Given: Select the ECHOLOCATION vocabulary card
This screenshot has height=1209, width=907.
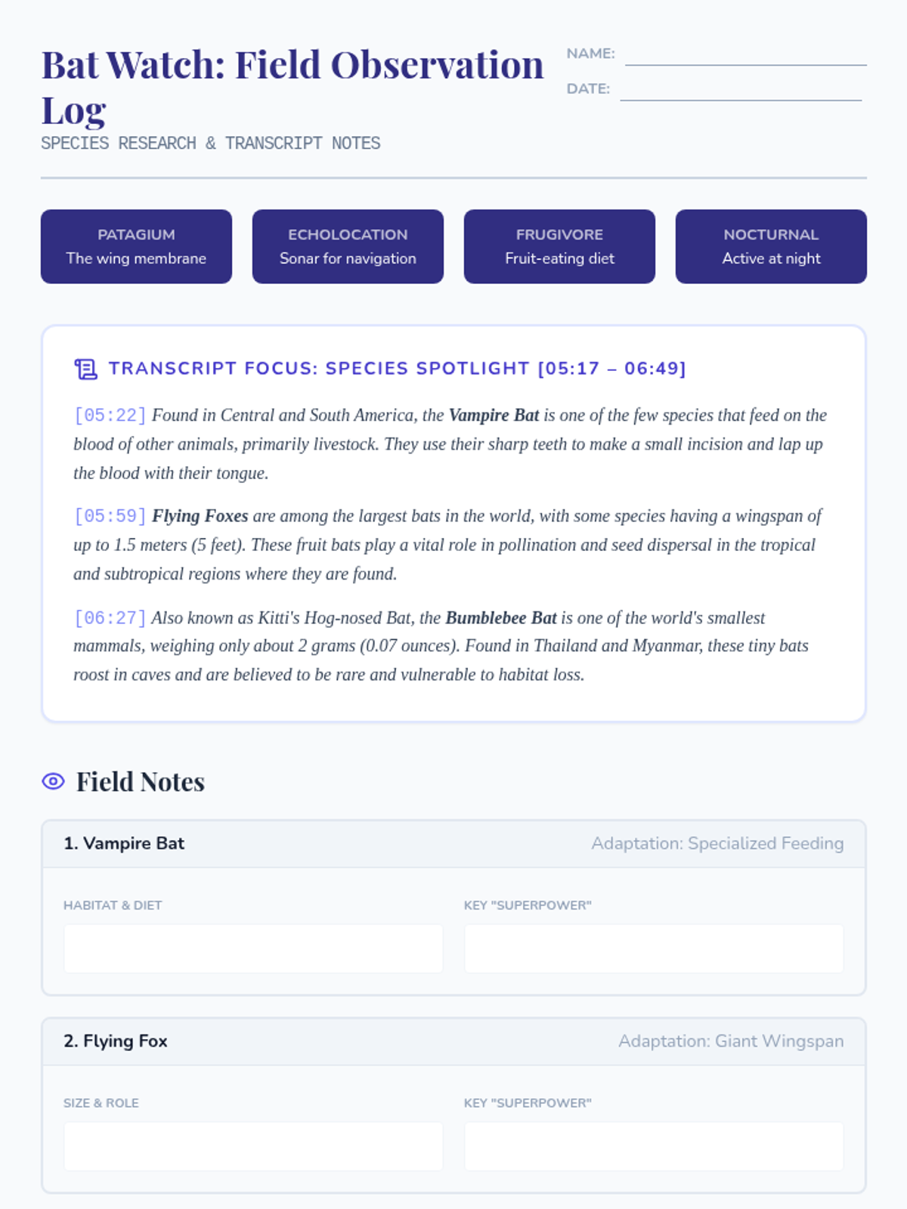Looking at the screenshot, I should pyautogui.click(x=348, y=246).
